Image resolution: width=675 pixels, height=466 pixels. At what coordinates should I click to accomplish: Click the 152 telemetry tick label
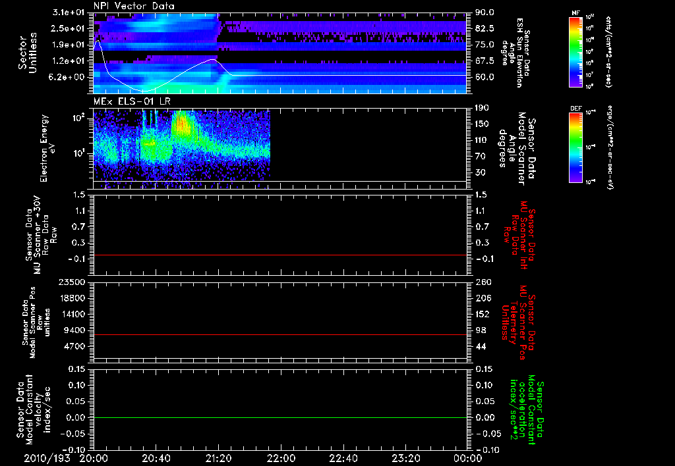(482, 314)
